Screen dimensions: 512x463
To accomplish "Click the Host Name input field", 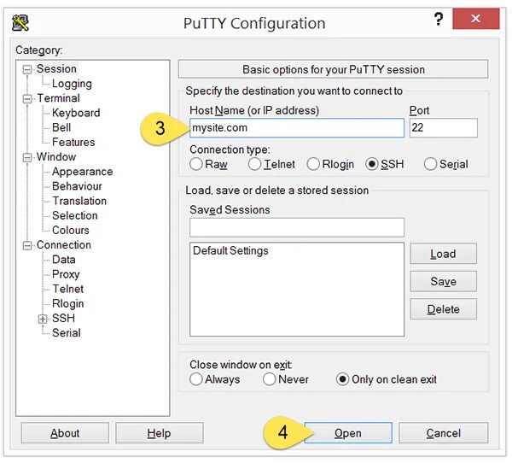I will pos(296,128).
